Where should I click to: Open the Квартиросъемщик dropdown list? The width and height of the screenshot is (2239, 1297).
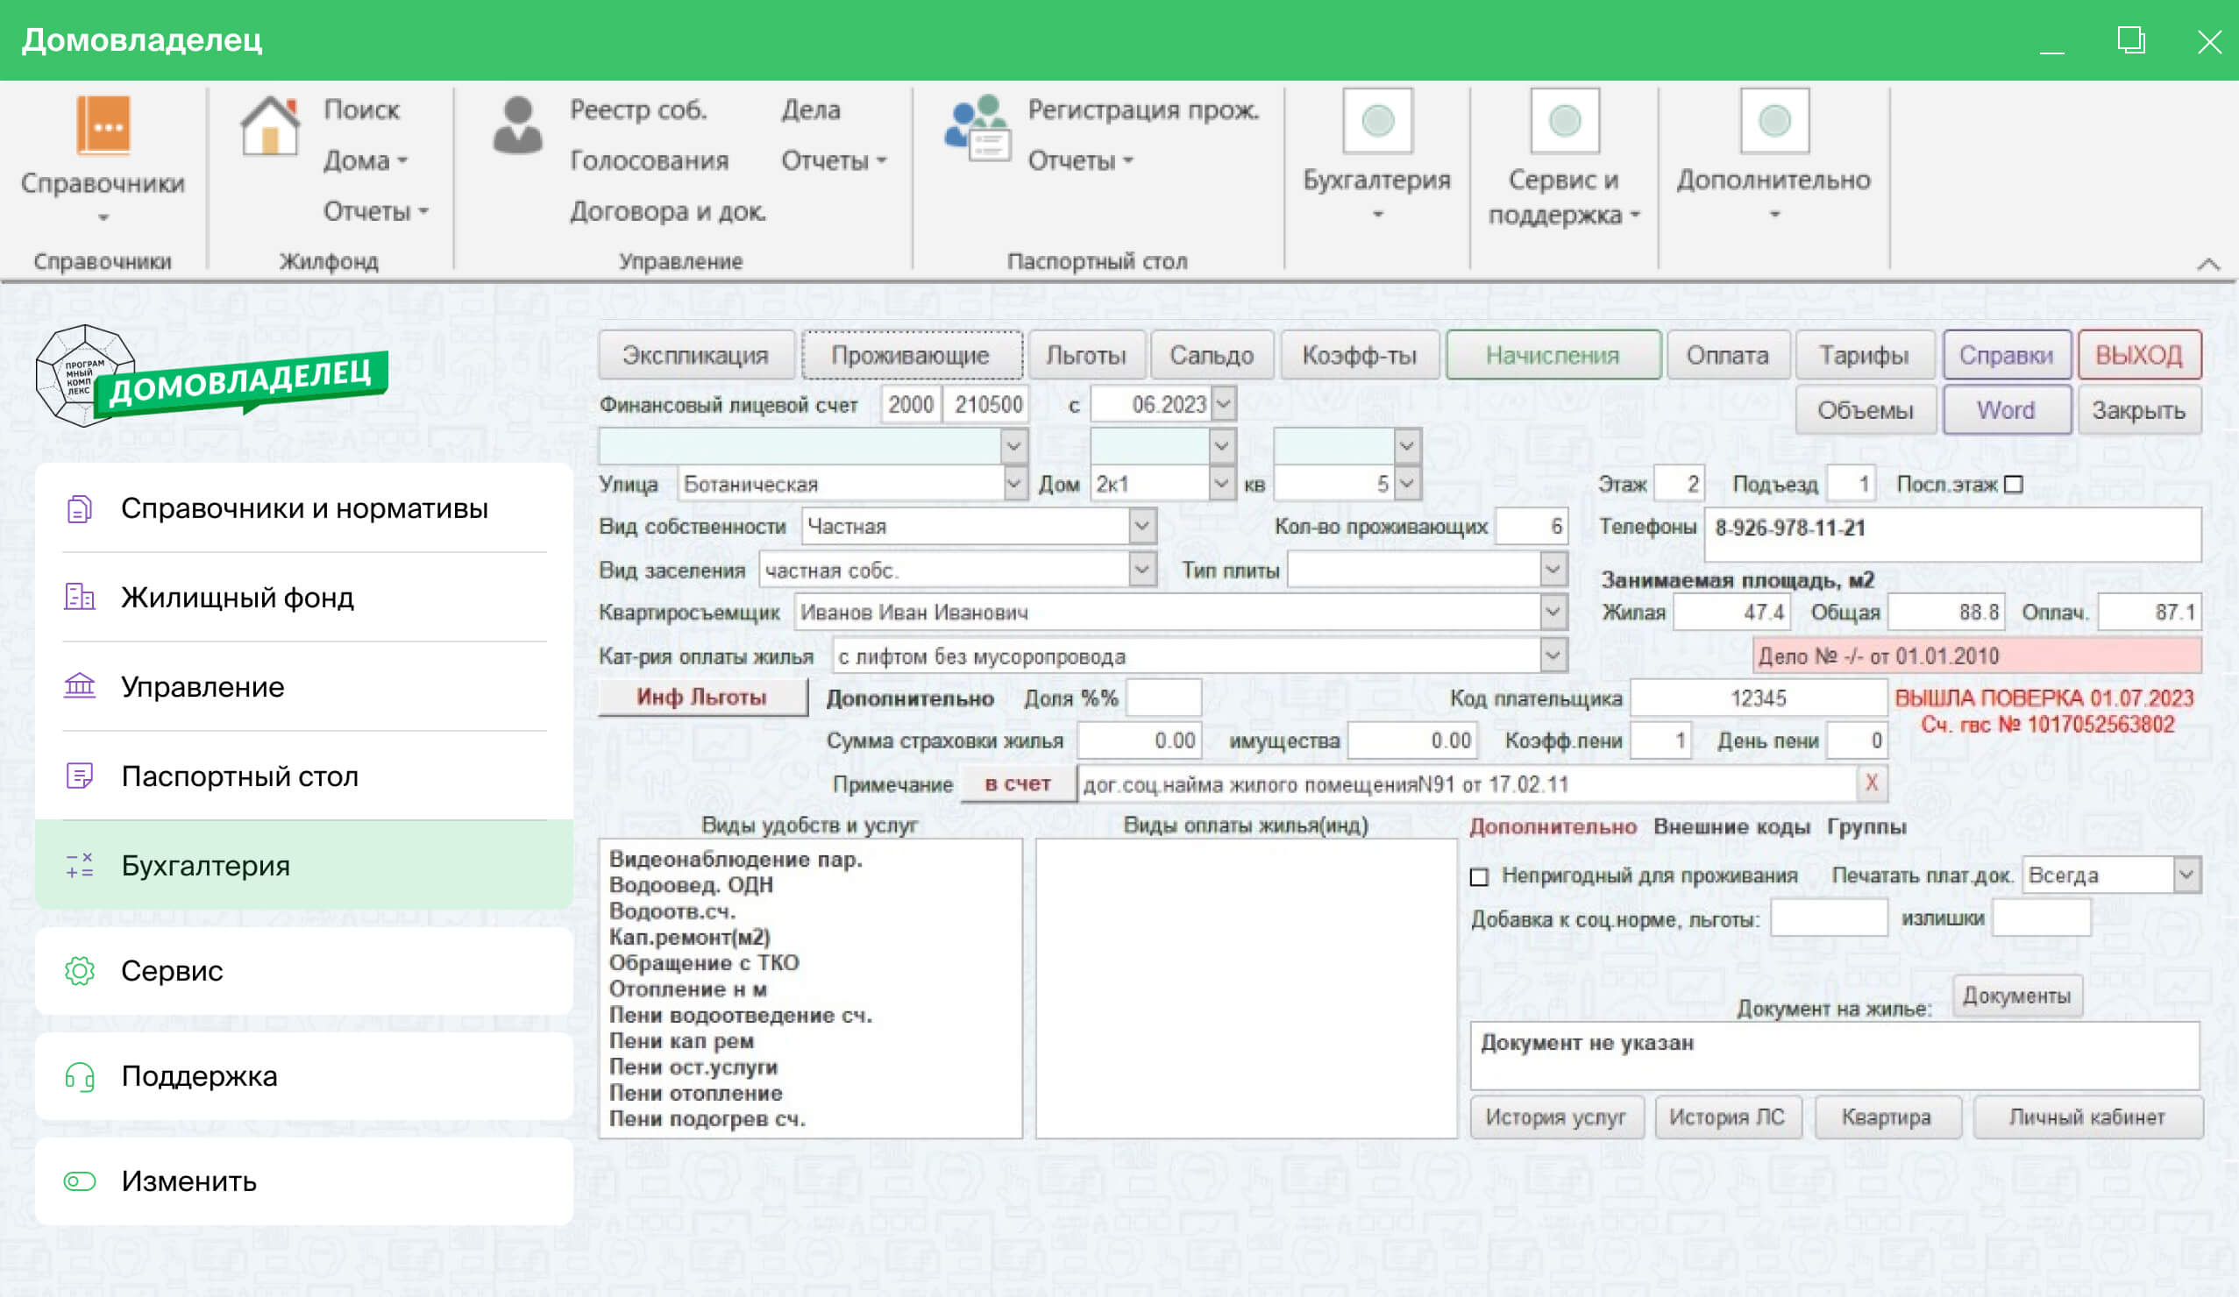tap(1553, 611)
